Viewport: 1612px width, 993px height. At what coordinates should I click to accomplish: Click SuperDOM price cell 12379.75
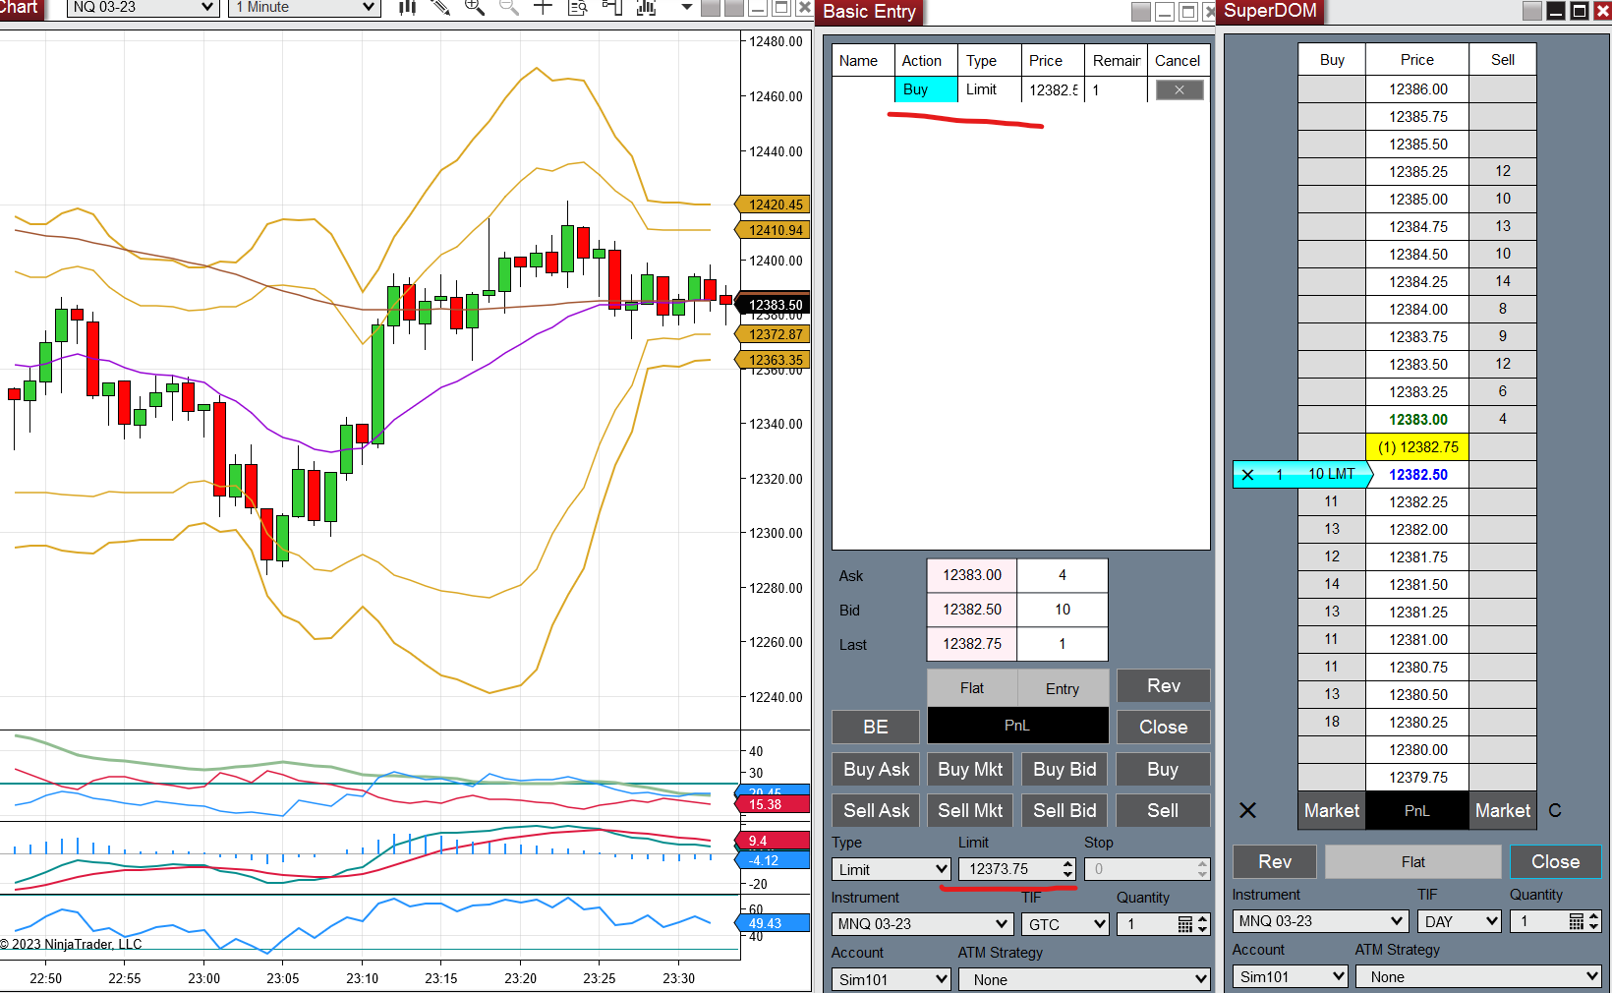1417,778
